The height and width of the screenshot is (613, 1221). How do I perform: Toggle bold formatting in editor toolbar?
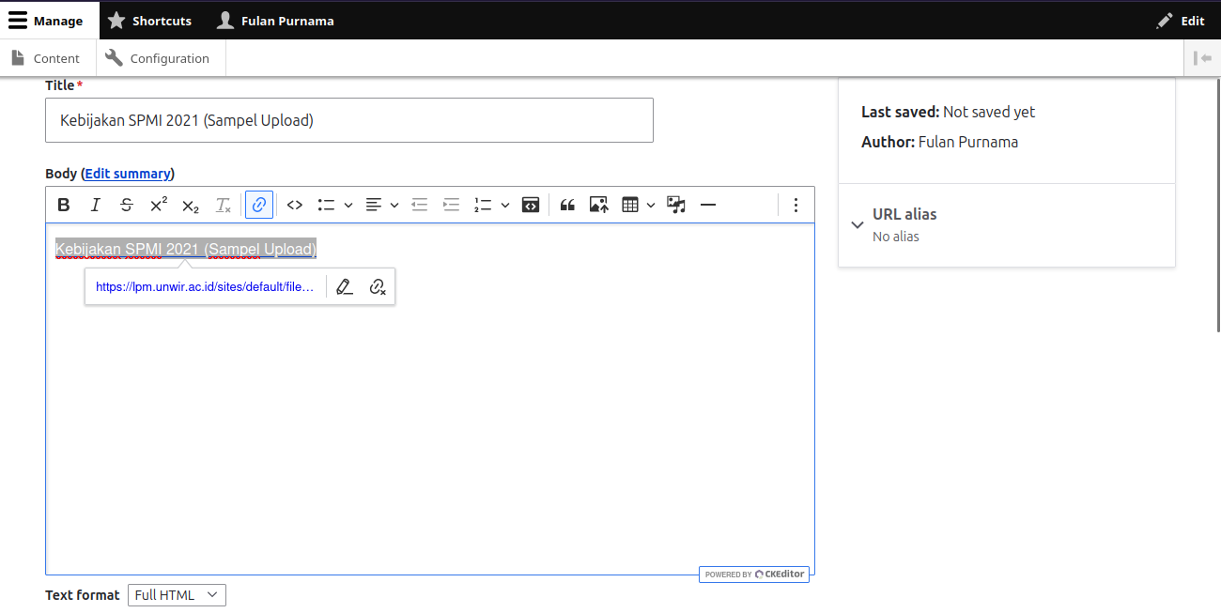[x=64, y=205]
